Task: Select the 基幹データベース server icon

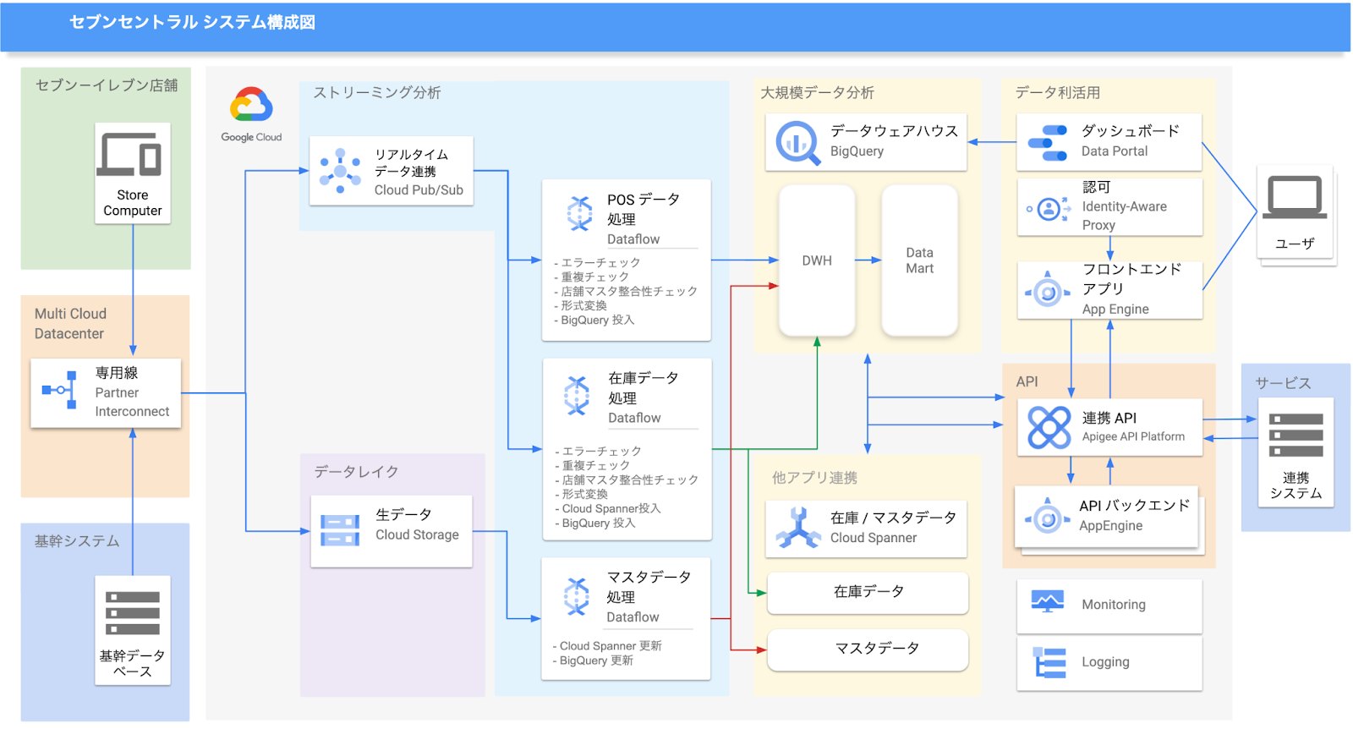Action: point(133,613)
